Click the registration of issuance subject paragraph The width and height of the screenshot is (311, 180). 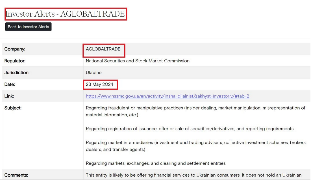coord(190,129)
